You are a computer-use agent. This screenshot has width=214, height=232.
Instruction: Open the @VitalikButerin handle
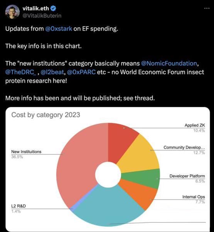[x=42, y=15]
